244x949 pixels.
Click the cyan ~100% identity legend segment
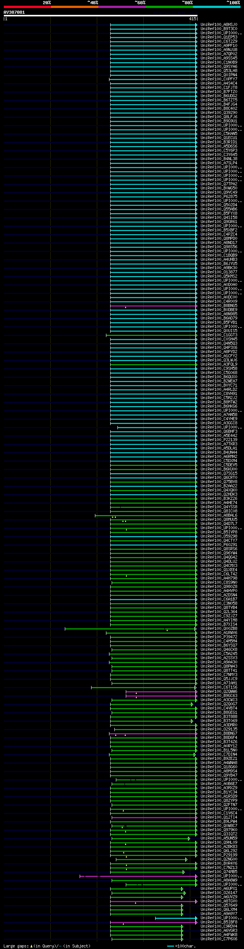click(x=217, y=7)
